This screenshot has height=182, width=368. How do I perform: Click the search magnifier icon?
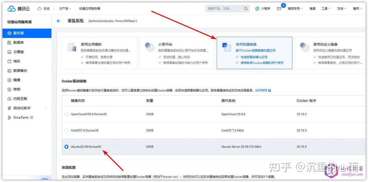pos(246,9)
